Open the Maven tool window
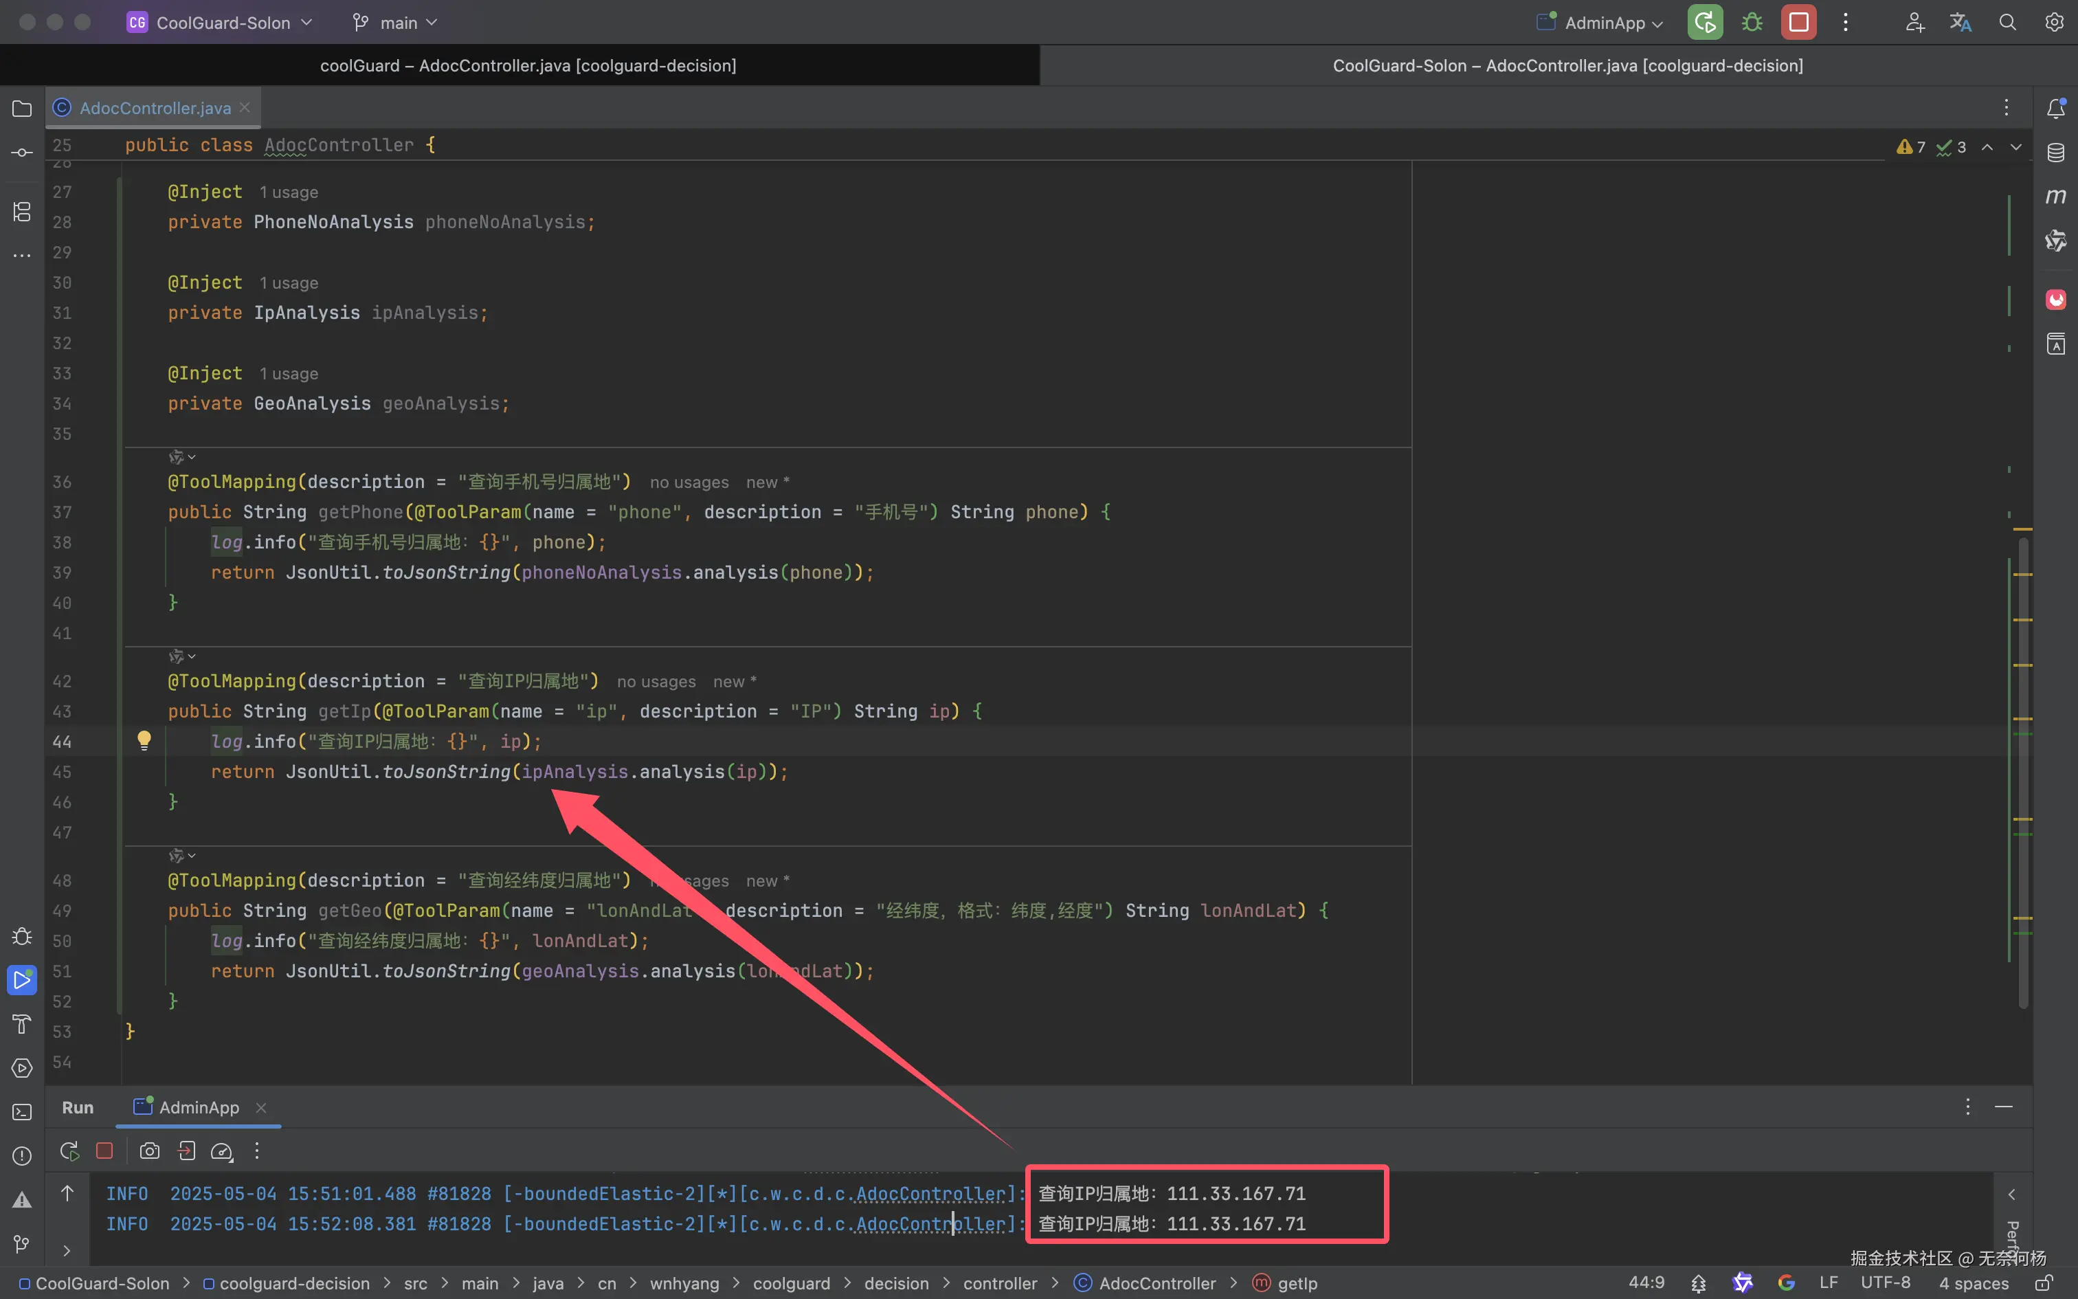 (x=2056, y=197)
